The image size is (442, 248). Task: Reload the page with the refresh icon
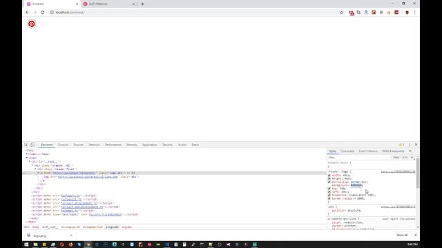(x=43, y=12)
